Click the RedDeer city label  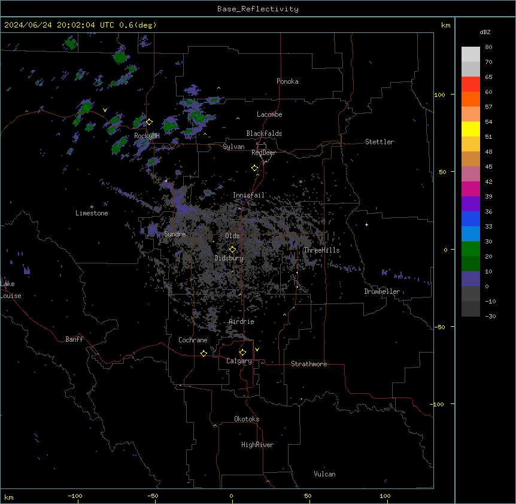tap(263, 153)
